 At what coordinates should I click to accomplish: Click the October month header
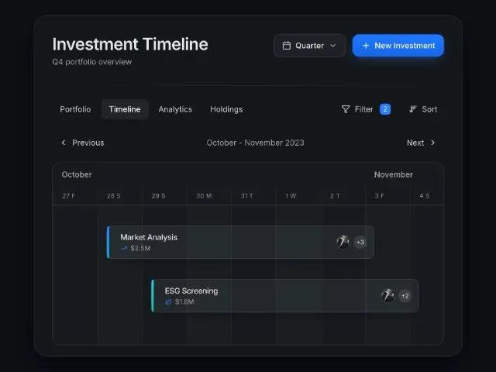point(77,174)
